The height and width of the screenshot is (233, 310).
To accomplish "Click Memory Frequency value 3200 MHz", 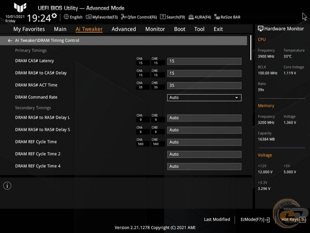I will (266, 123).
